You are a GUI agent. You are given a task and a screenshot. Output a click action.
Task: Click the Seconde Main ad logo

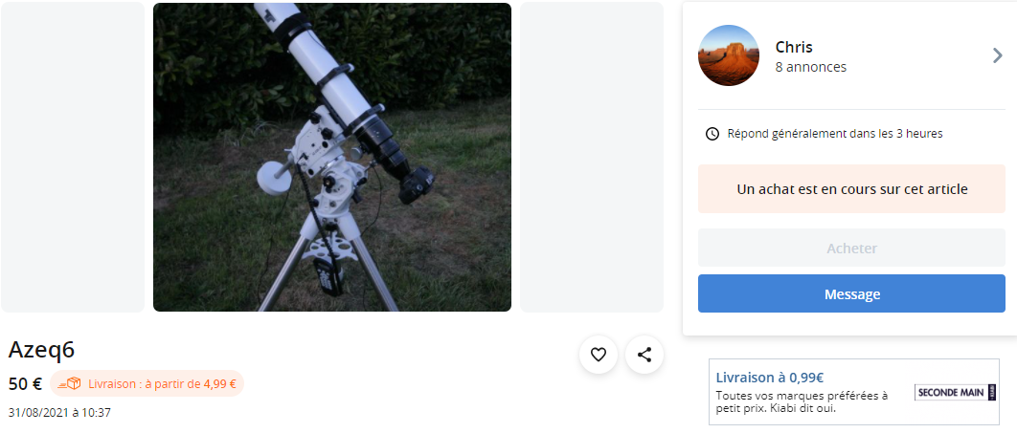click(x=956, y=392)
